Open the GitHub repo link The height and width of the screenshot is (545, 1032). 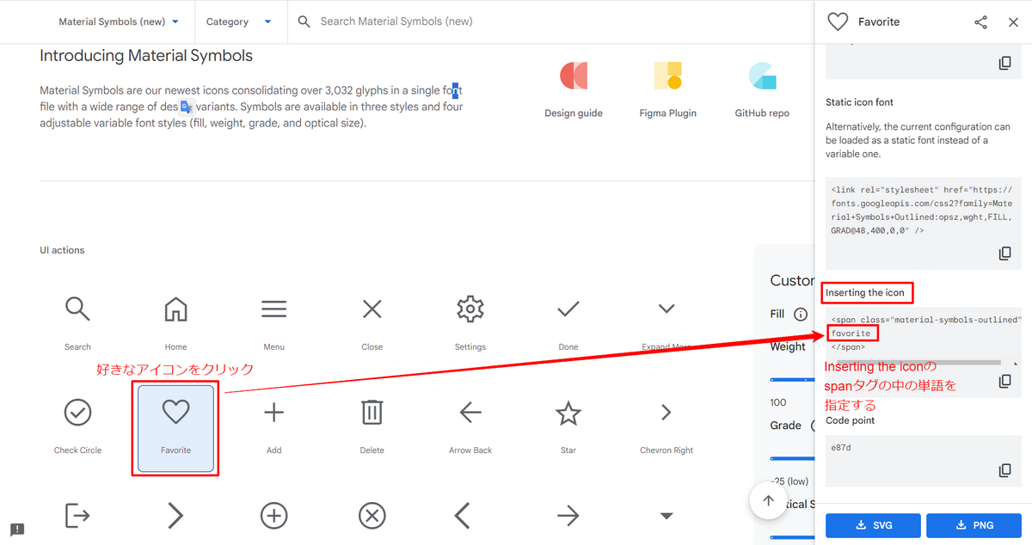coord(762,89)
